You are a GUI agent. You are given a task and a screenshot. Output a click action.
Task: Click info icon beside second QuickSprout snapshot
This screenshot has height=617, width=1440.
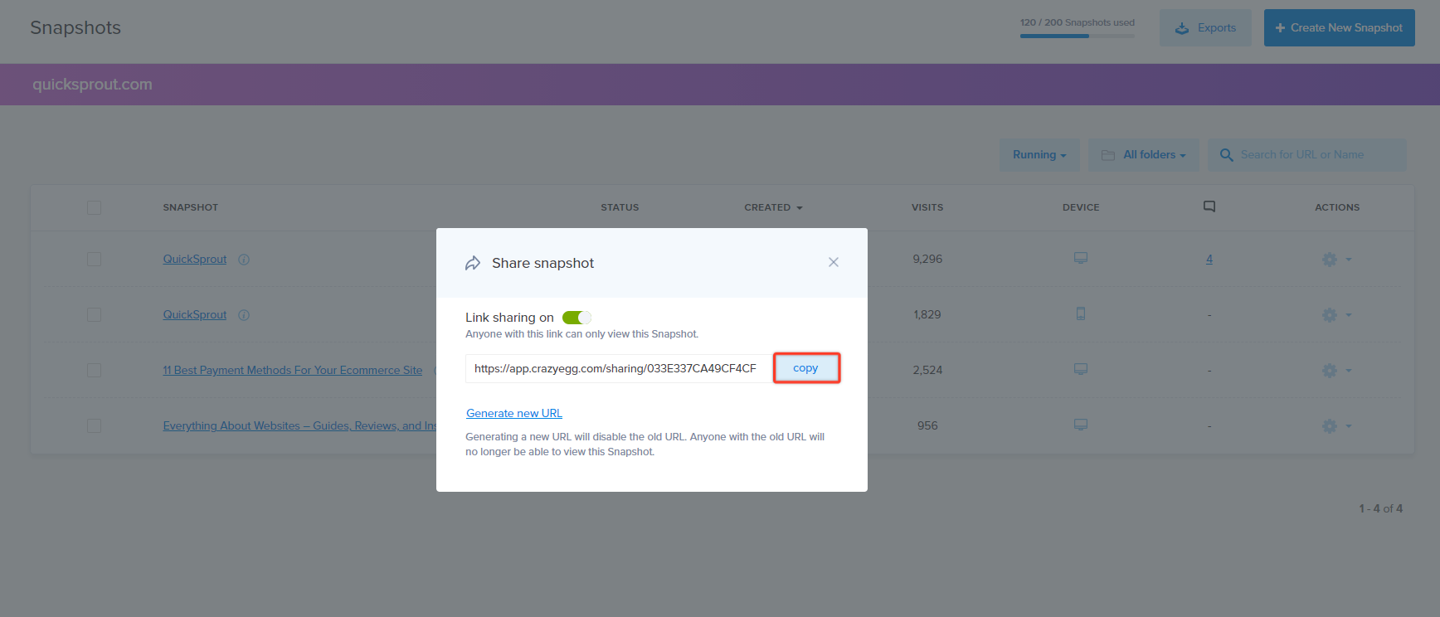coord(244,315)
